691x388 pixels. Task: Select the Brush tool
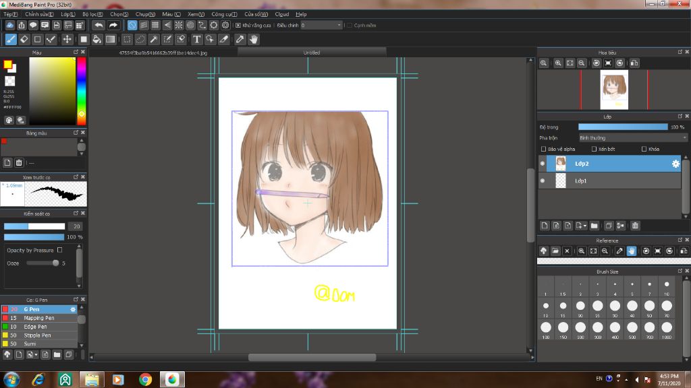[11, 40]
